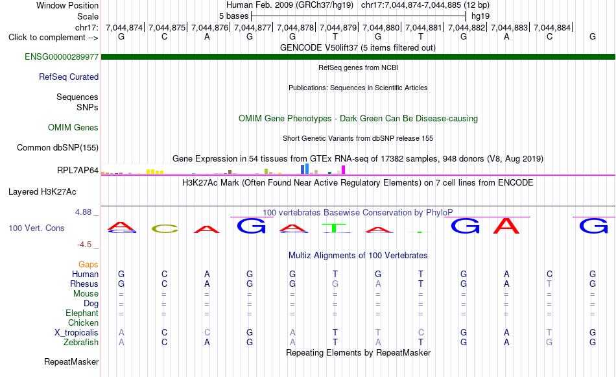Select the Dog species label
Screen dimensions: 616x377
tap(91, 304)
